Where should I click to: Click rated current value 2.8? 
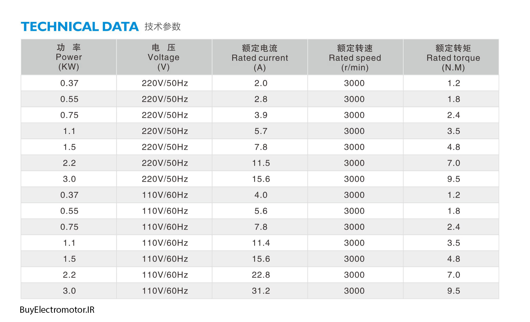(261, 99)
